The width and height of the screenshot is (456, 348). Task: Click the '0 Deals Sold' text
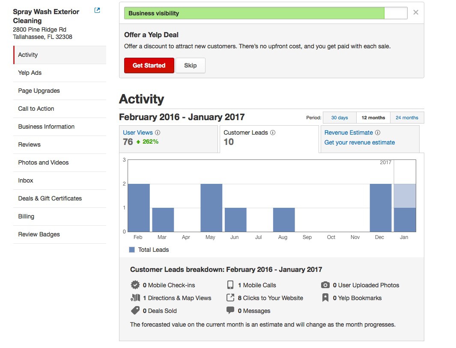coord(160,311)
